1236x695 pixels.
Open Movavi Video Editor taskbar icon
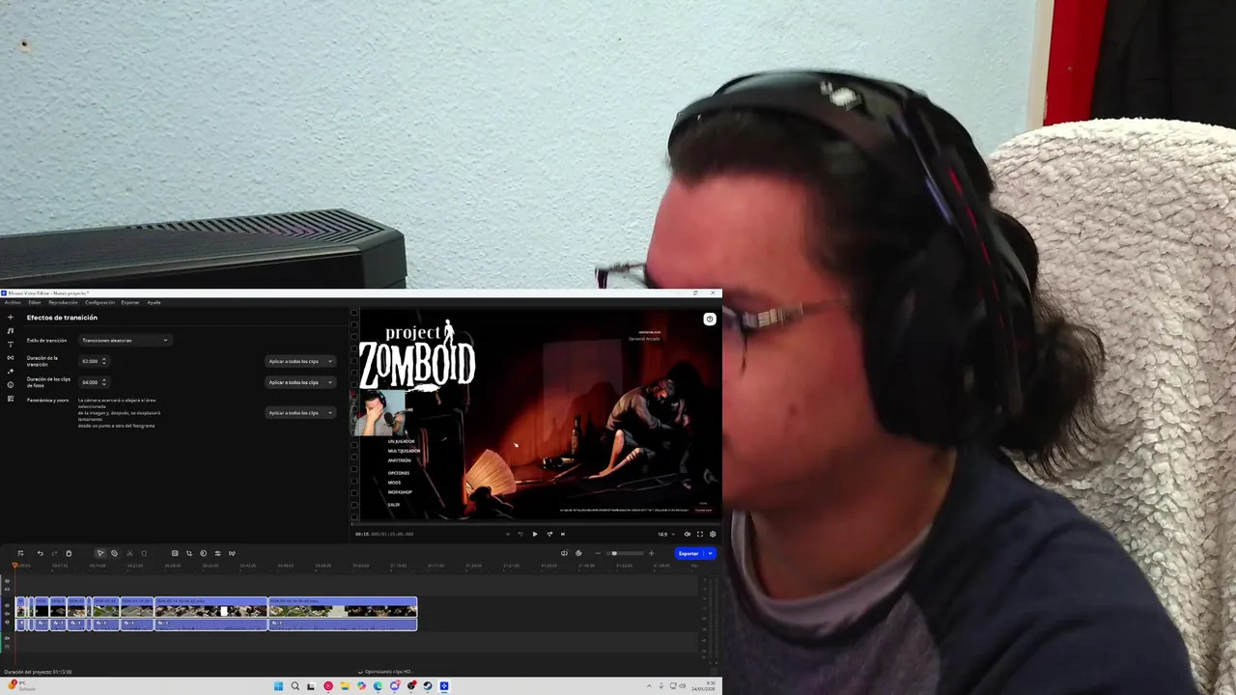444,686
